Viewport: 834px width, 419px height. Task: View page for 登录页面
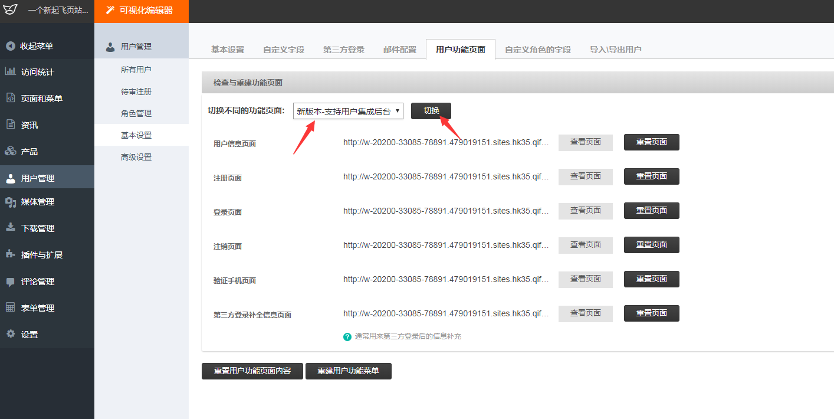coord(586,211)
